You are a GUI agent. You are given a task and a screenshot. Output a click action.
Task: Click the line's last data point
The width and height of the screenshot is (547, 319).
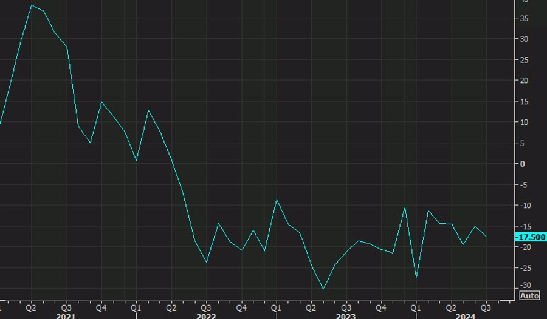tap(486, 237)
